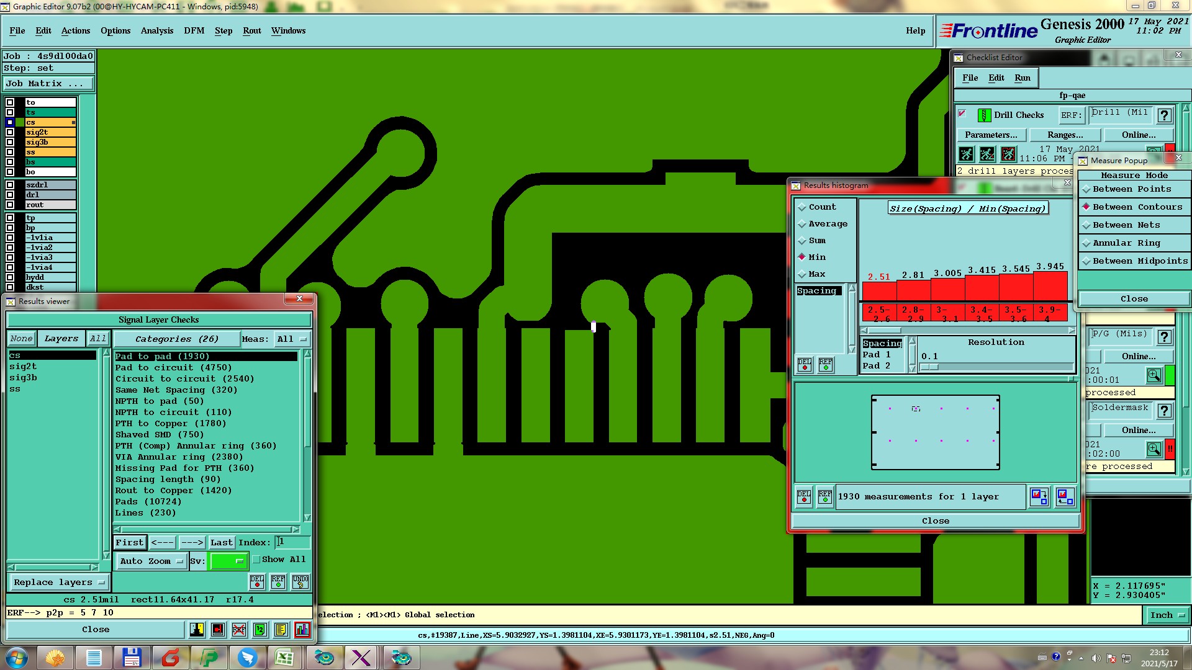
Task: Open the Analysis menu
Action: point(157,30)
